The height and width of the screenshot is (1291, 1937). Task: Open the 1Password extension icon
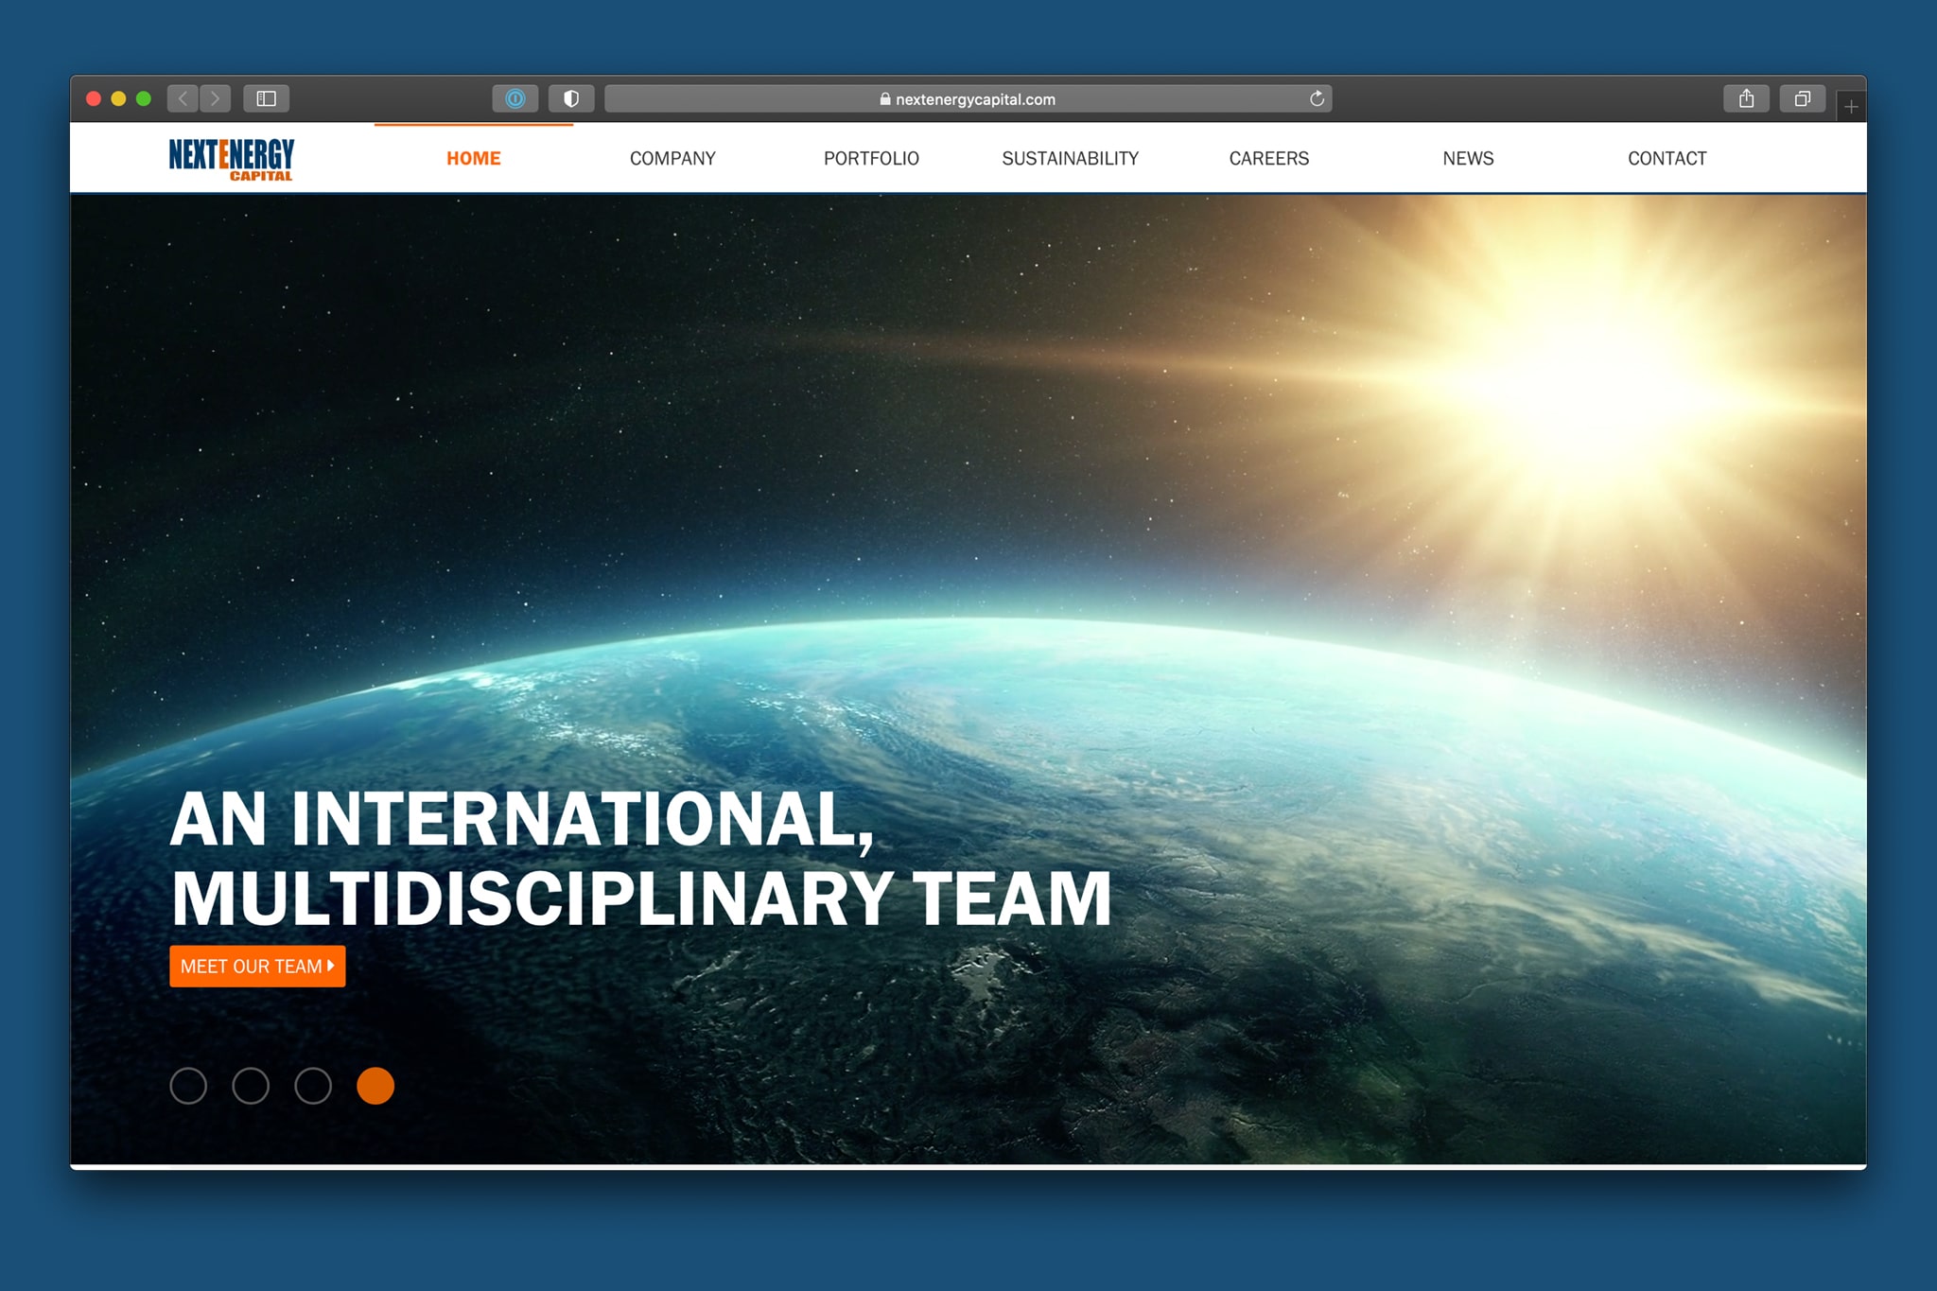pyautogui.click(x=515, y=98)
